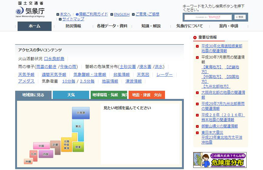Open the 週間天気予報 link

(54, 75)
